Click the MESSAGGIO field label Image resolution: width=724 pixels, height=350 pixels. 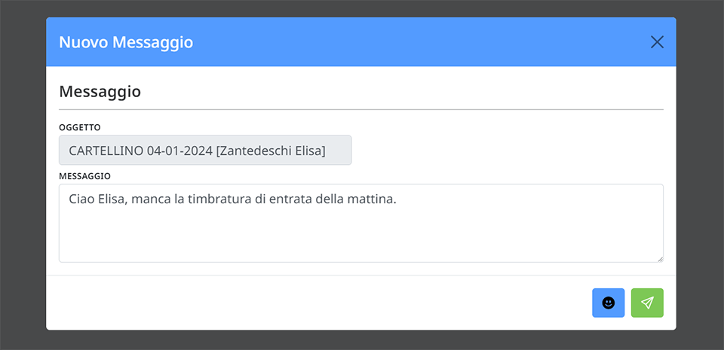84,176
